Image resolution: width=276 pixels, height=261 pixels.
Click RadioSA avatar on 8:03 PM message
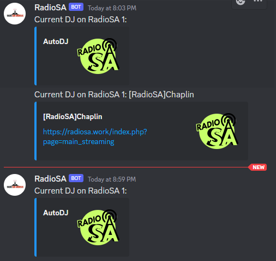(15, 14)
